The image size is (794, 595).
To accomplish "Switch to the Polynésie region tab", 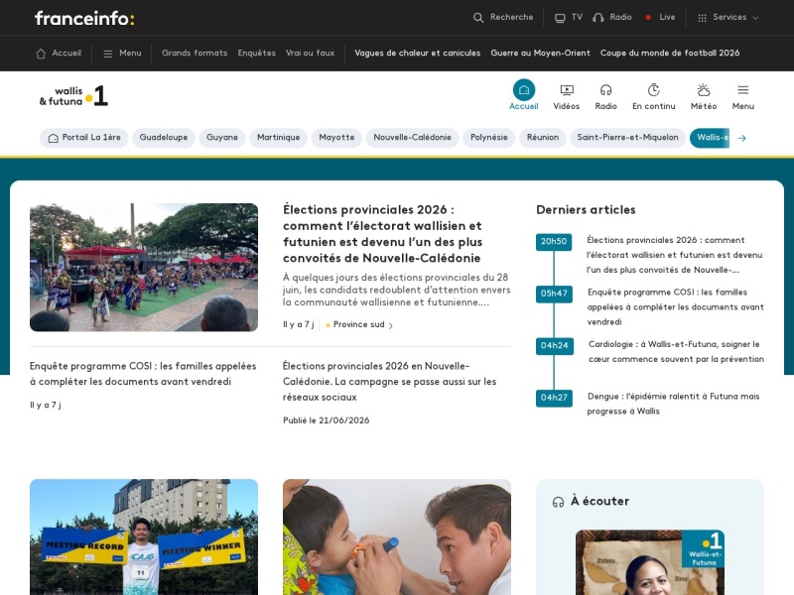I will pyautogui.click(x=488, y=138).
